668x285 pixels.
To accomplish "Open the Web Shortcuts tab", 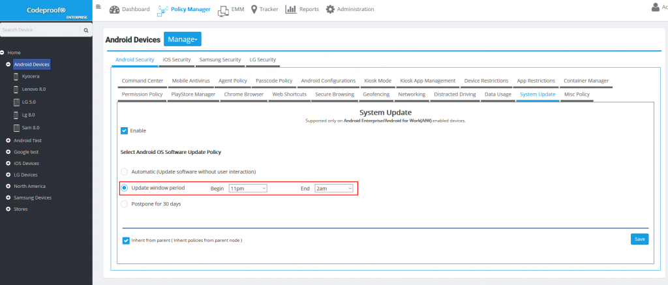I will pos(289,95).
